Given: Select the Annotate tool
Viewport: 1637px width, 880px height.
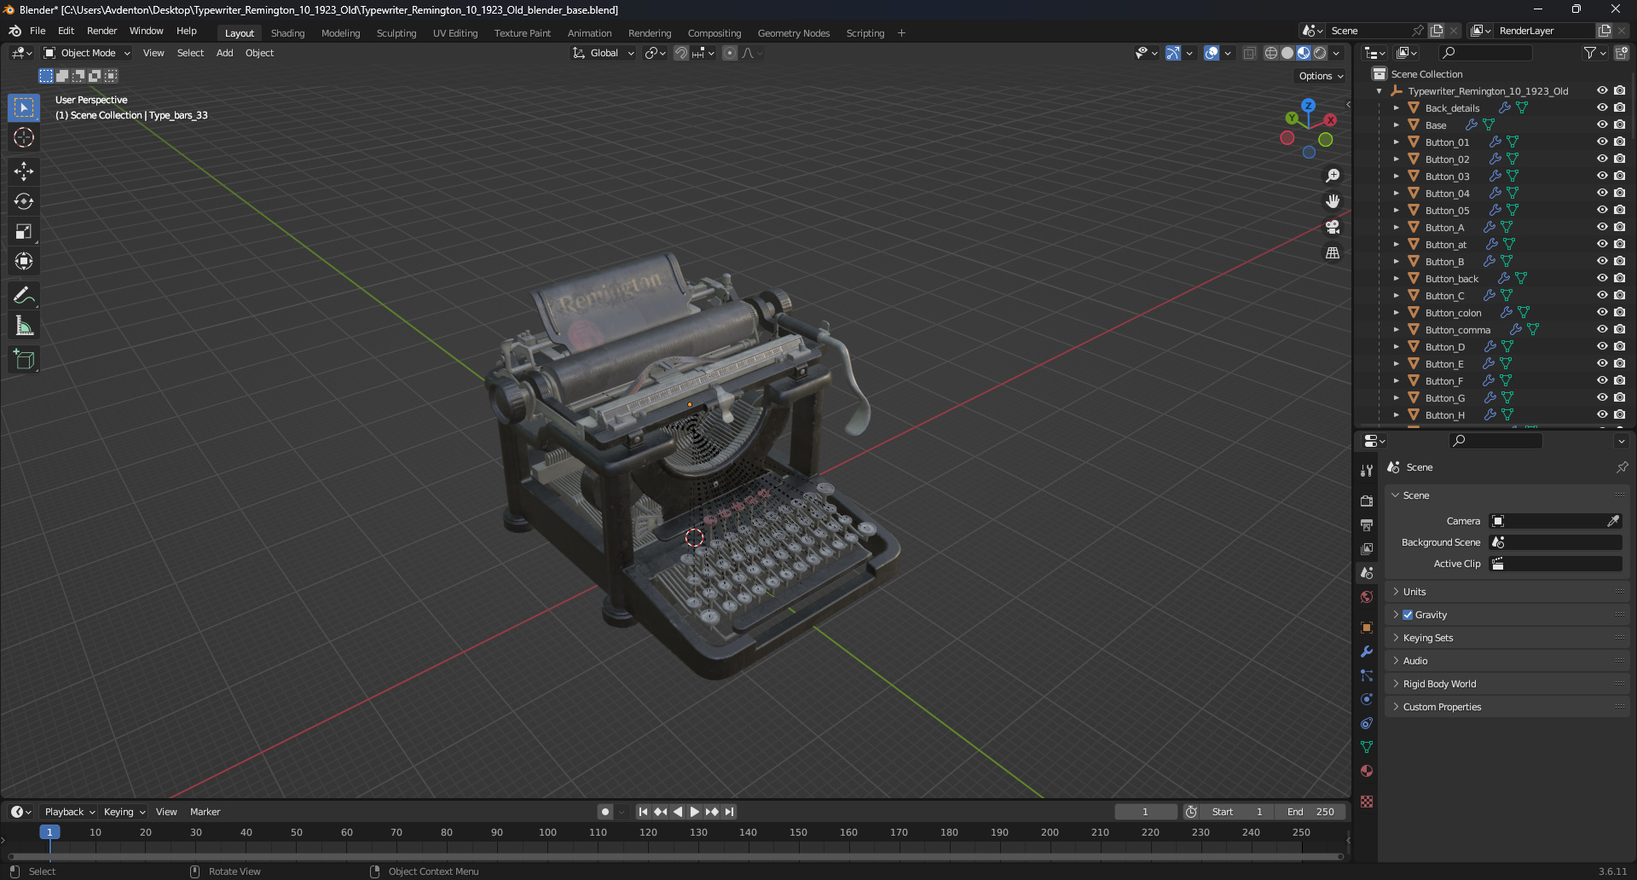Looking at the screenshot, I should (x=24, y=296).
